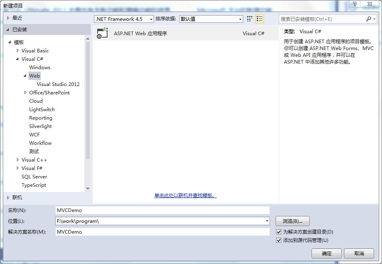The height and width of the screenshot is (264, 382).
Task: Select the LightSwitch category
Action: coord(42,109)
